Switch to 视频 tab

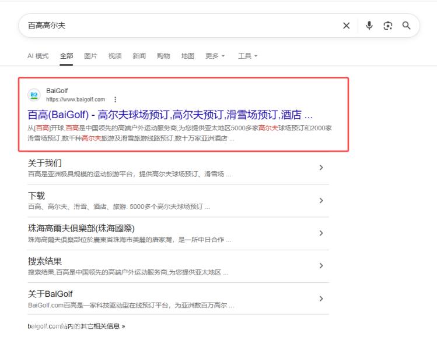click(115, 56)
